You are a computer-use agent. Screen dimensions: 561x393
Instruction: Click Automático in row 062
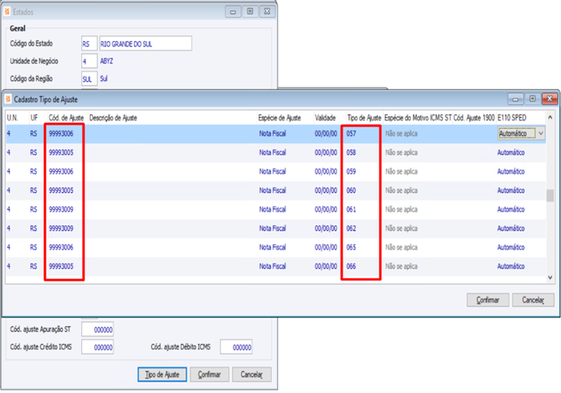click(x=511, y=228)
